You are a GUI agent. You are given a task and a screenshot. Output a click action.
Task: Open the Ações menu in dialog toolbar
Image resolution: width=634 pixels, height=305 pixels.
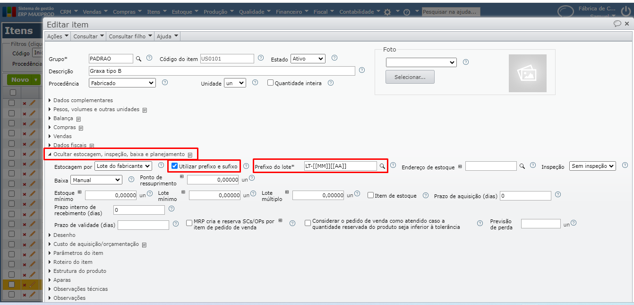coord(58,36)
